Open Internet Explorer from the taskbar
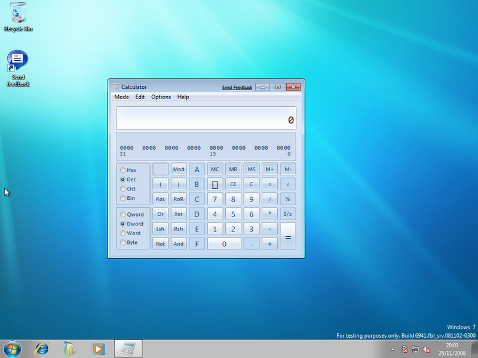Image resolution: width=478 pixels, height=358 pixels. [42, 348]
